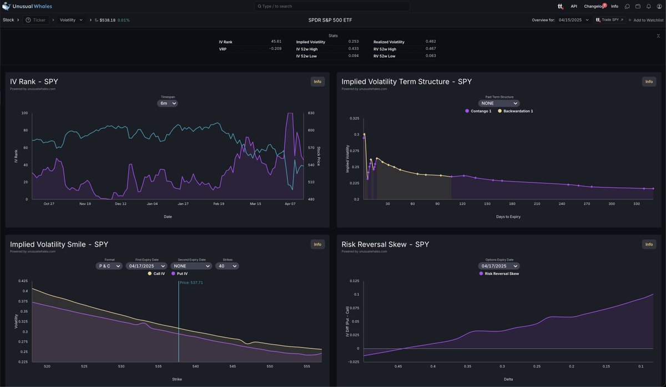Click the Changelog notification badge
Screen dimensions: 666x387
tap(604, 4)
